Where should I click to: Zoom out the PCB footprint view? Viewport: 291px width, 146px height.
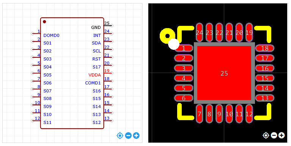tap(274, 135)
